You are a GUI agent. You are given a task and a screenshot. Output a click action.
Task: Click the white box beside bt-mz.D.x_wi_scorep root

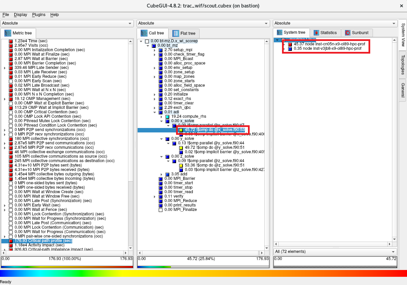click(x=147, y=41)
